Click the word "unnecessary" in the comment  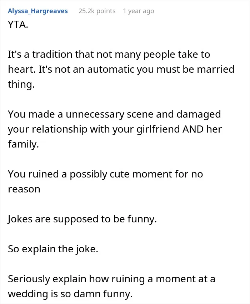point(95,115)
